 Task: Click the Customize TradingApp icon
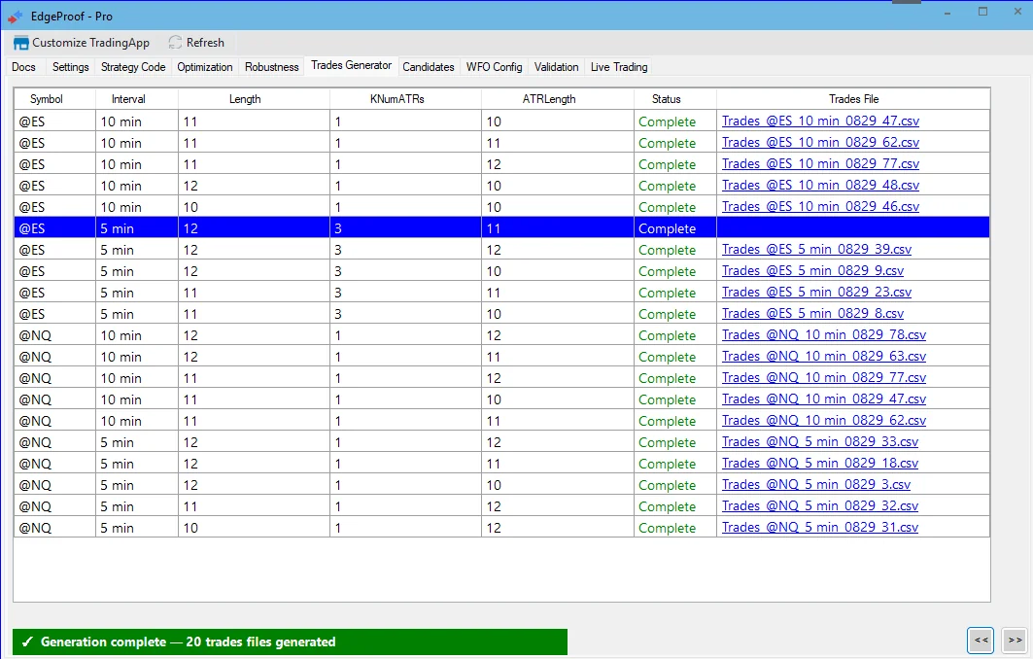(21, 43)
